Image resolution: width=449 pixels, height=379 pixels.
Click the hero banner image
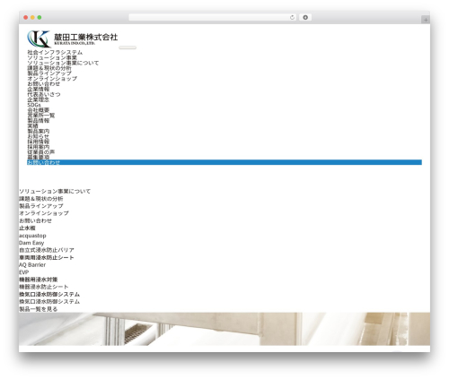click(x=224, y=329)
